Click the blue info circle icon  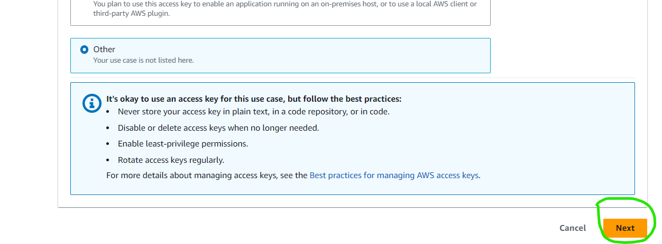point(92,103)
